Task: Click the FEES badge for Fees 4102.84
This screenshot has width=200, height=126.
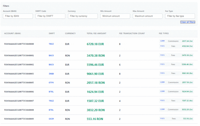Action: click(162, 46)
